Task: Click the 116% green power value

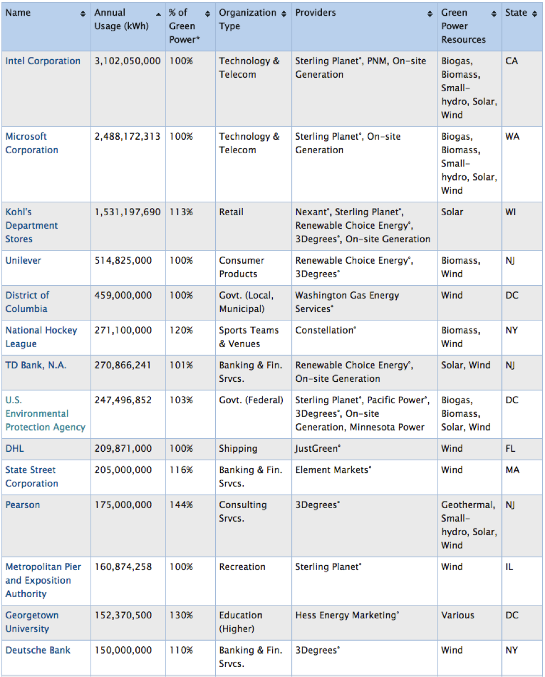Action: tap(181, 470)
